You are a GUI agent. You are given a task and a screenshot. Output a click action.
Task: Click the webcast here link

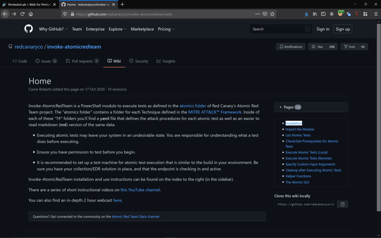117,200
